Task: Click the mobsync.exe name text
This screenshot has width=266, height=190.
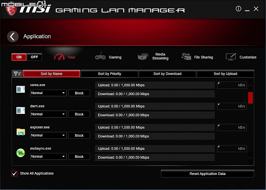Action: (41, 148)
